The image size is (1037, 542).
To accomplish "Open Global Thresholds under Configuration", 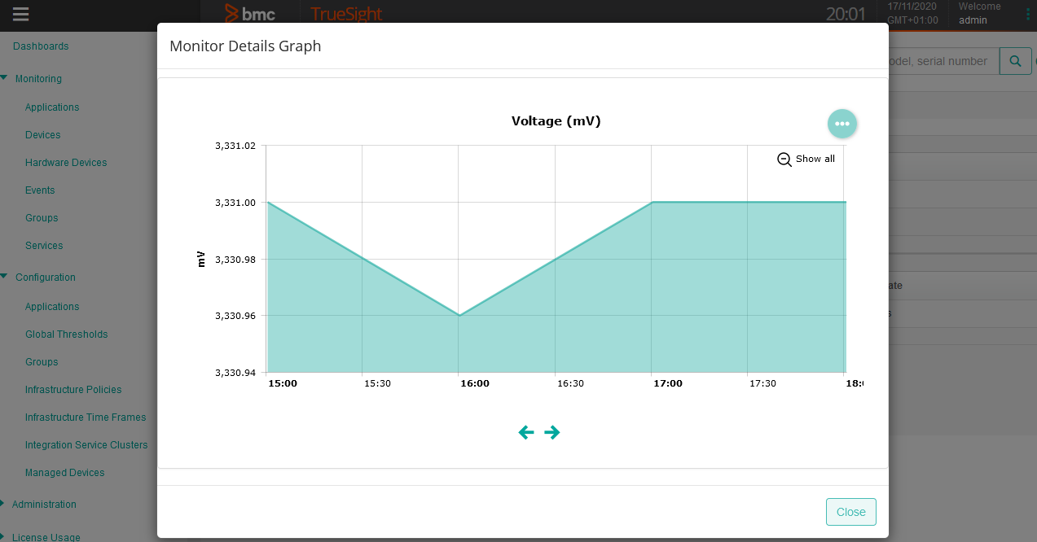I will tap(67, 334).
